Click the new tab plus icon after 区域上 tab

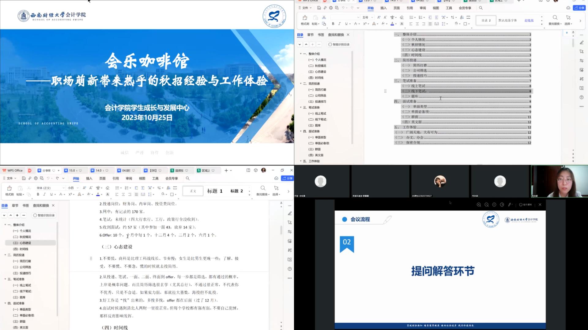tap(226, 170)
